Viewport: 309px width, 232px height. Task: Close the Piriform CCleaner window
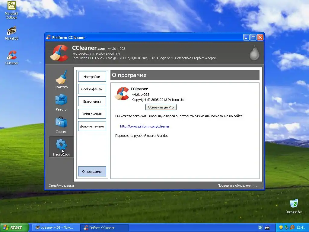click(x=260, y=37)
